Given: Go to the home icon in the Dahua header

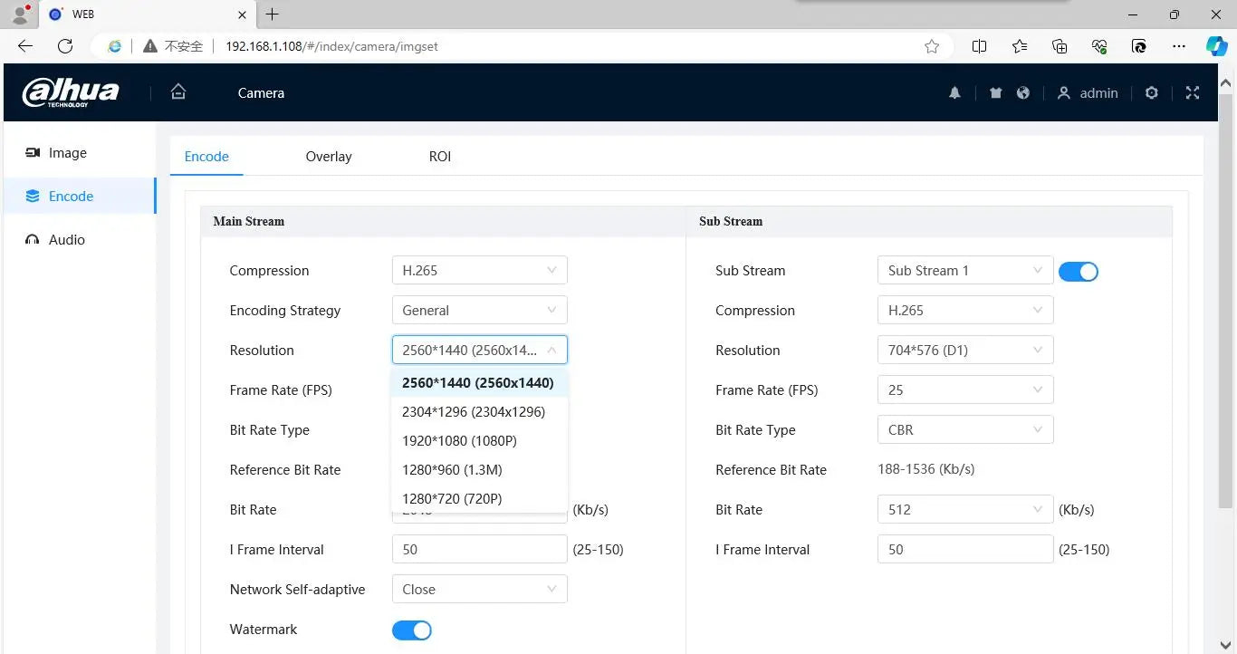Looking at the screenshot, I should click(x=178, y=92).
